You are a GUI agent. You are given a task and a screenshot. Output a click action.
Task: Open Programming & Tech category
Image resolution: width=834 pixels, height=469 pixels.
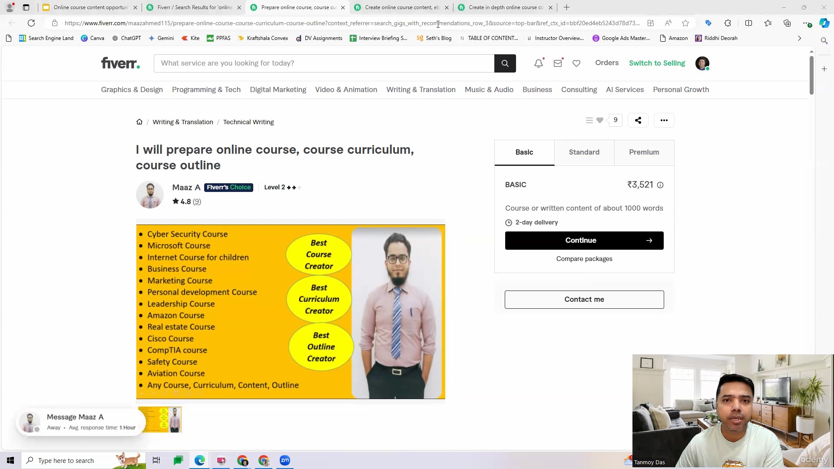(206, 90)
